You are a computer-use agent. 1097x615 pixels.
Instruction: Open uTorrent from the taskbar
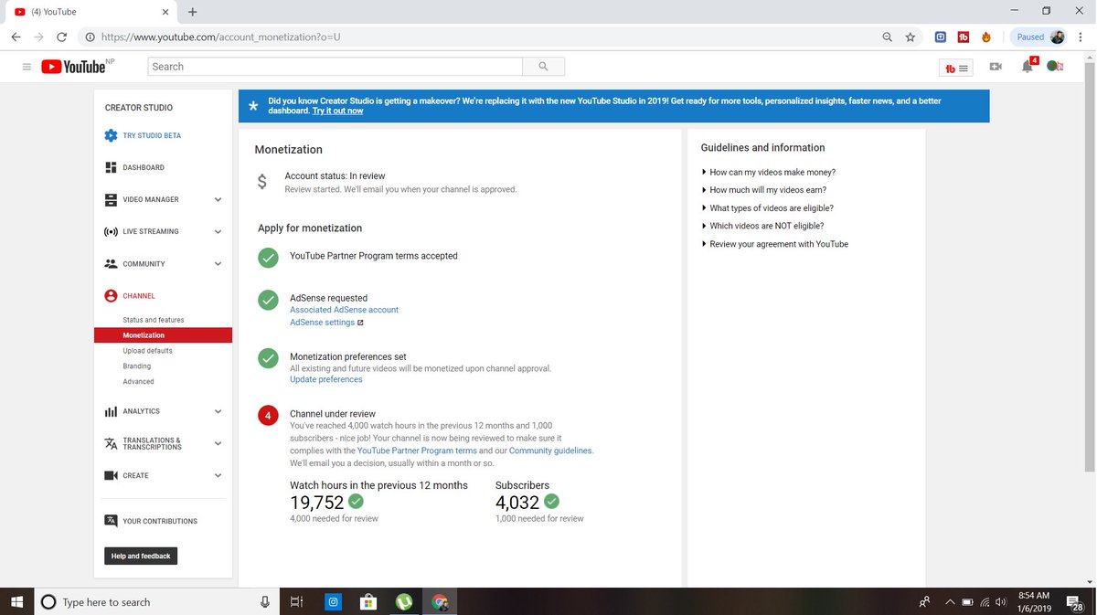coord(403,602)
